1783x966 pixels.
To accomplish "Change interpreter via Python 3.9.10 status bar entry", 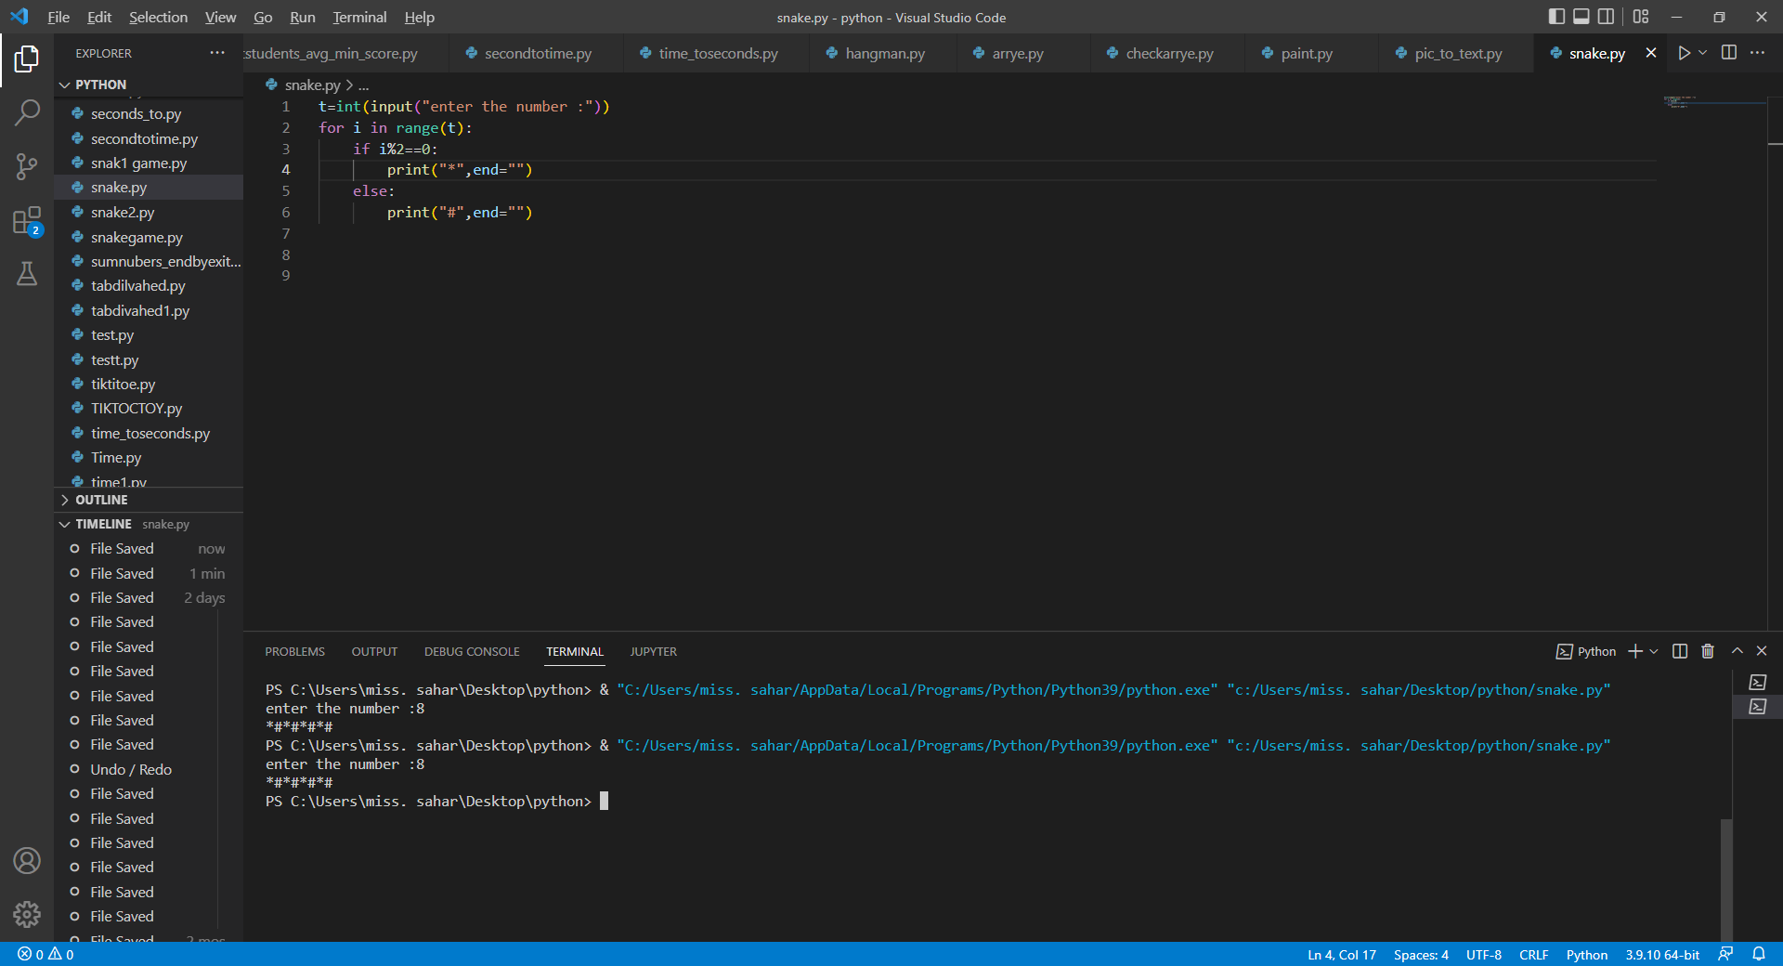I will [1661, 955].
